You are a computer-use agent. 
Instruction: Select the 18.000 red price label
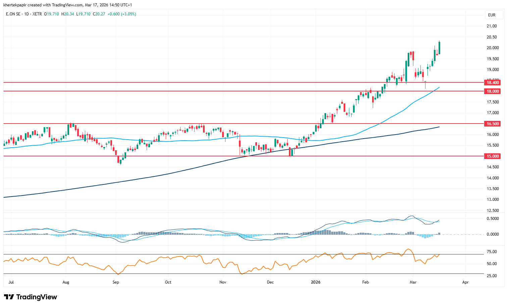493,91
